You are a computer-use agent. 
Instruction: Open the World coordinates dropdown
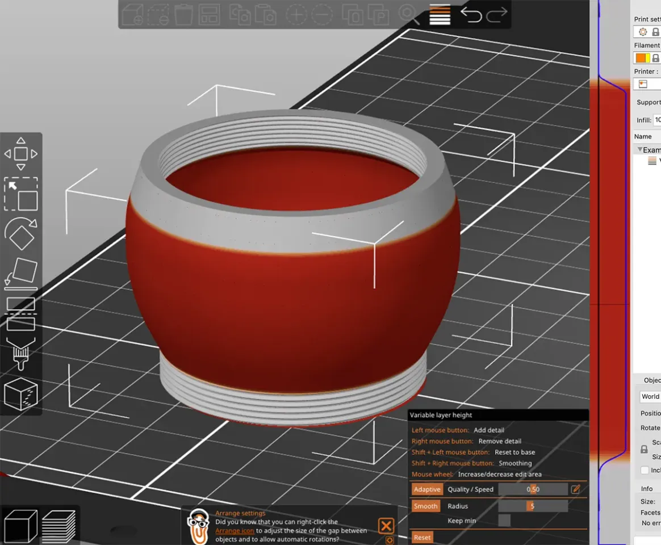650,396
